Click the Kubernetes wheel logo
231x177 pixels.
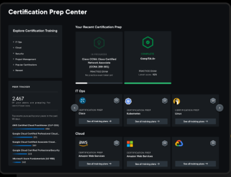(128, 101)
